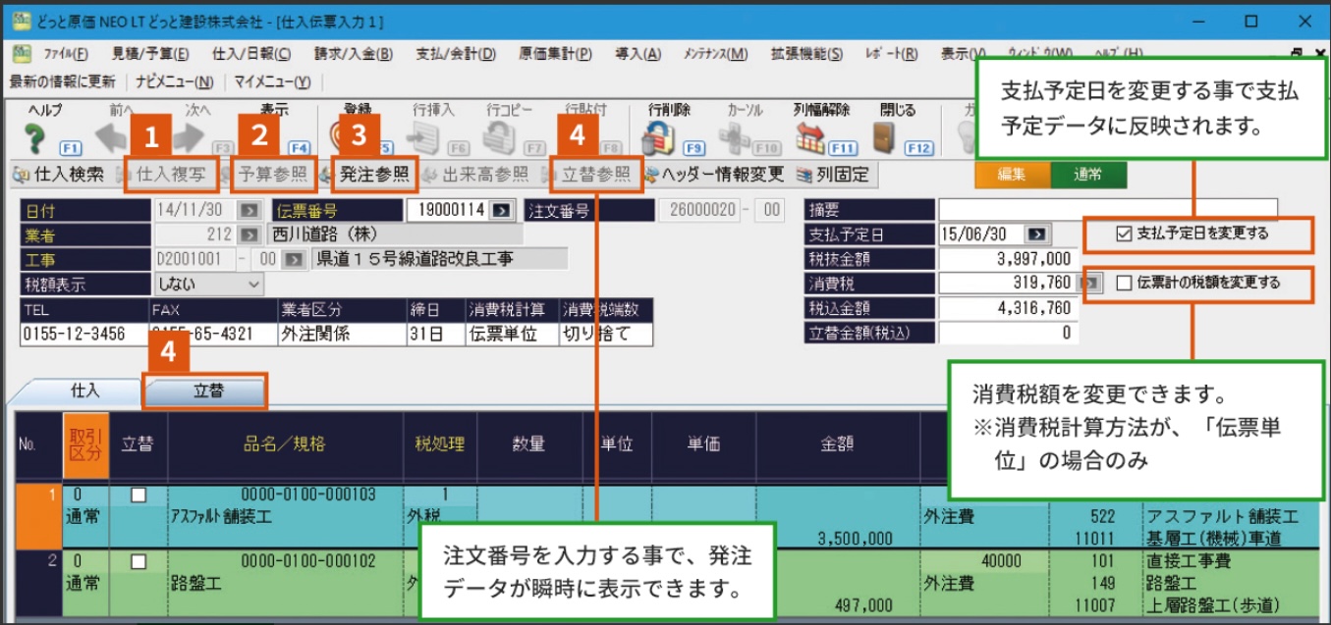Open the 拡張機能(S) menu
This screenshot has width=1331, height=625.
806,54
